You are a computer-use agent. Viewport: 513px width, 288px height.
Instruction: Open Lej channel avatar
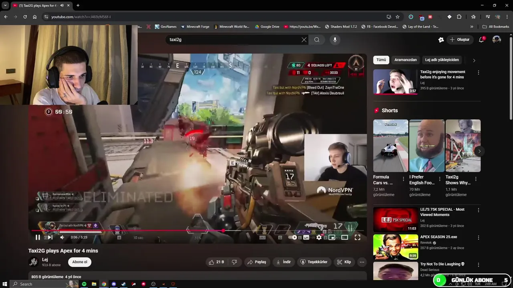[x=34, y=262]
